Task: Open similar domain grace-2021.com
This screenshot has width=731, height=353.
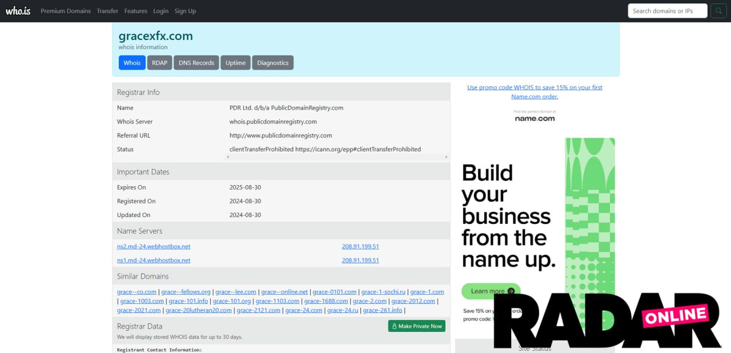Action: [x=139, y=310]
